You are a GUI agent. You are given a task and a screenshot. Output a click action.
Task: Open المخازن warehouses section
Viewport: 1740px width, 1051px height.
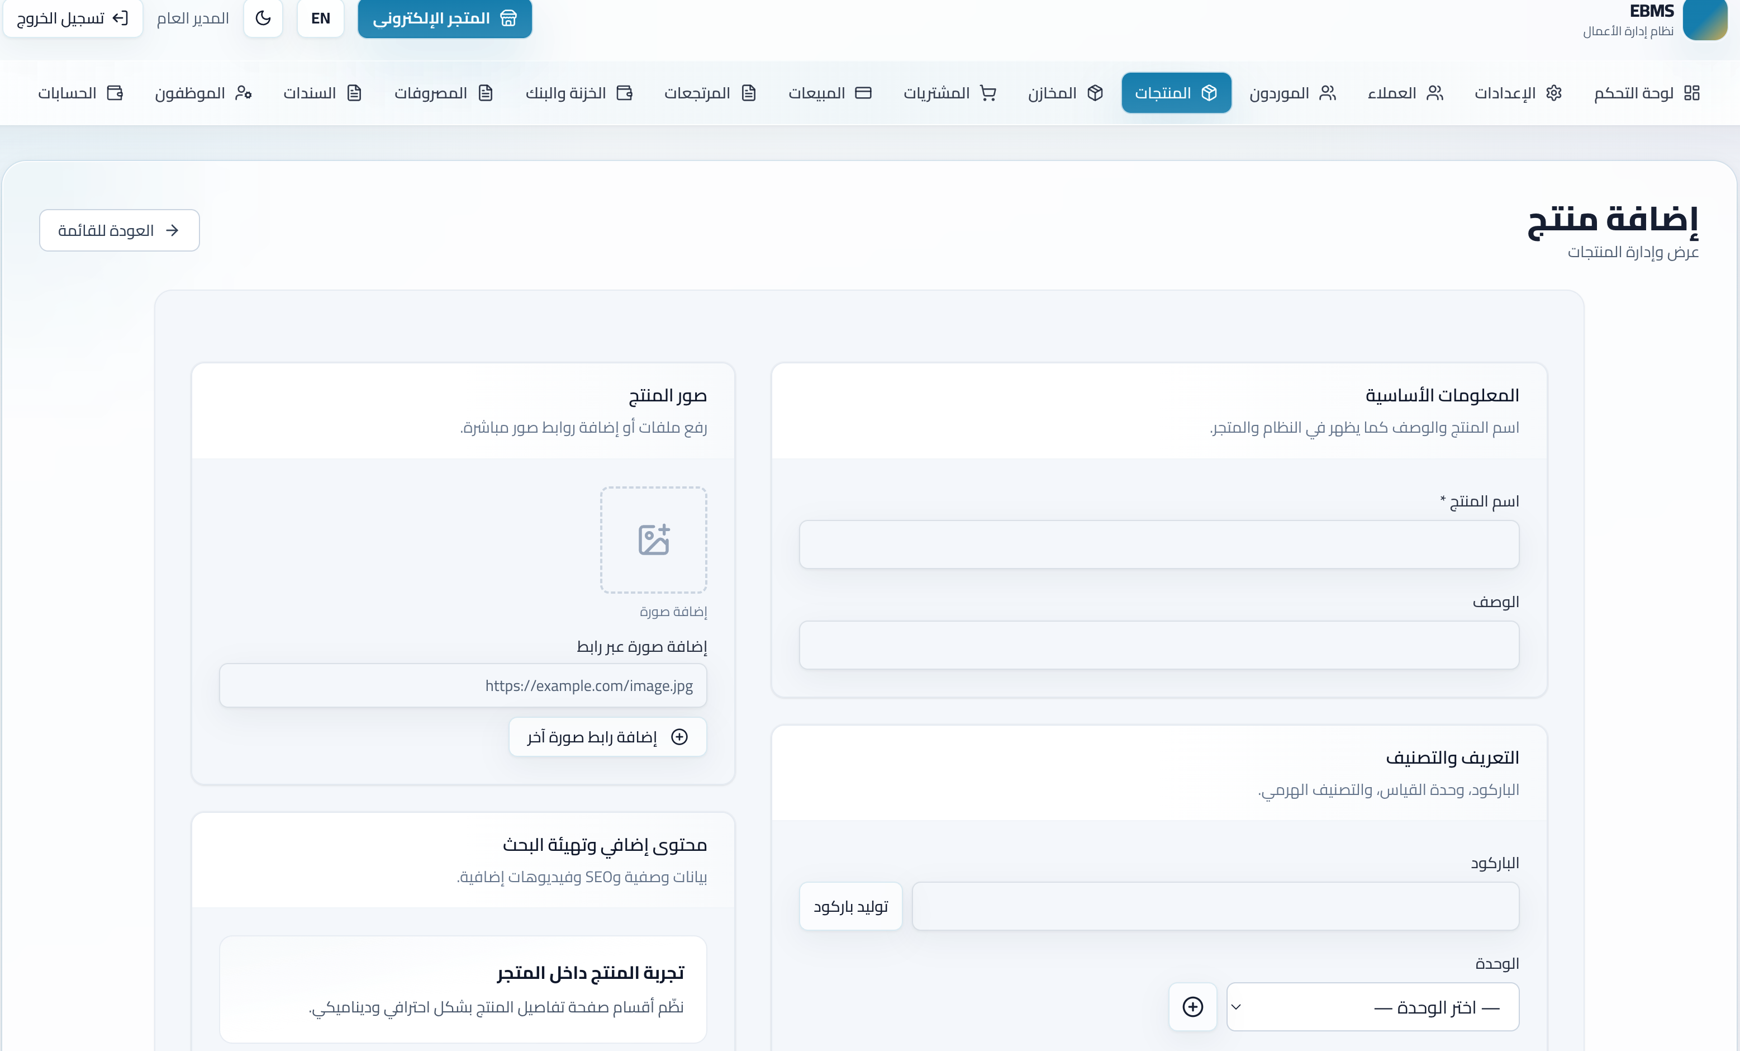[1066, 93]
